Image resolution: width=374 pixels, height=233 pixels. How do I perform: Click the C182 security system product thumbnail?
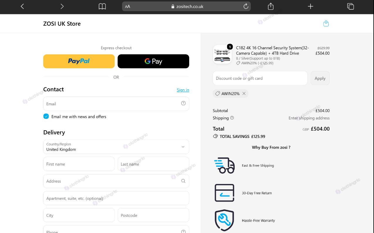point(222,54)
